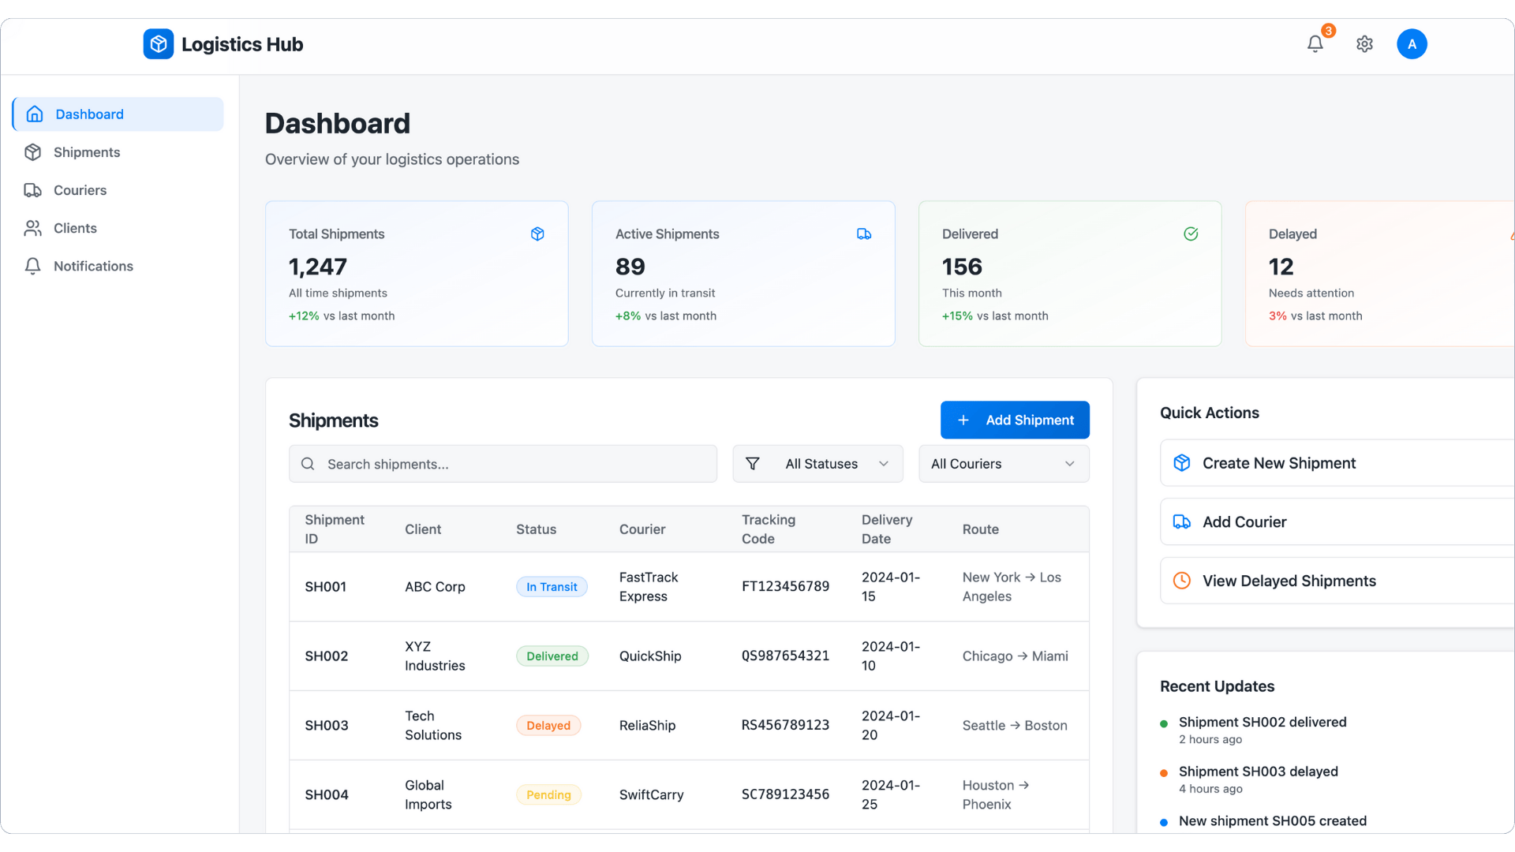Viewport: 1515px width, 852px height.
Task: Click the clock icon on View Delayed Shipments
Action: pos(1181,581)
